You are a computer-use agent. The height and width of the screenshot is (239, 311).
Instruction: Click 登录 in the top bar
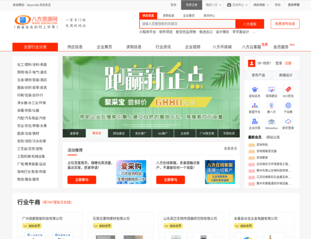click(x=173, y=5)
